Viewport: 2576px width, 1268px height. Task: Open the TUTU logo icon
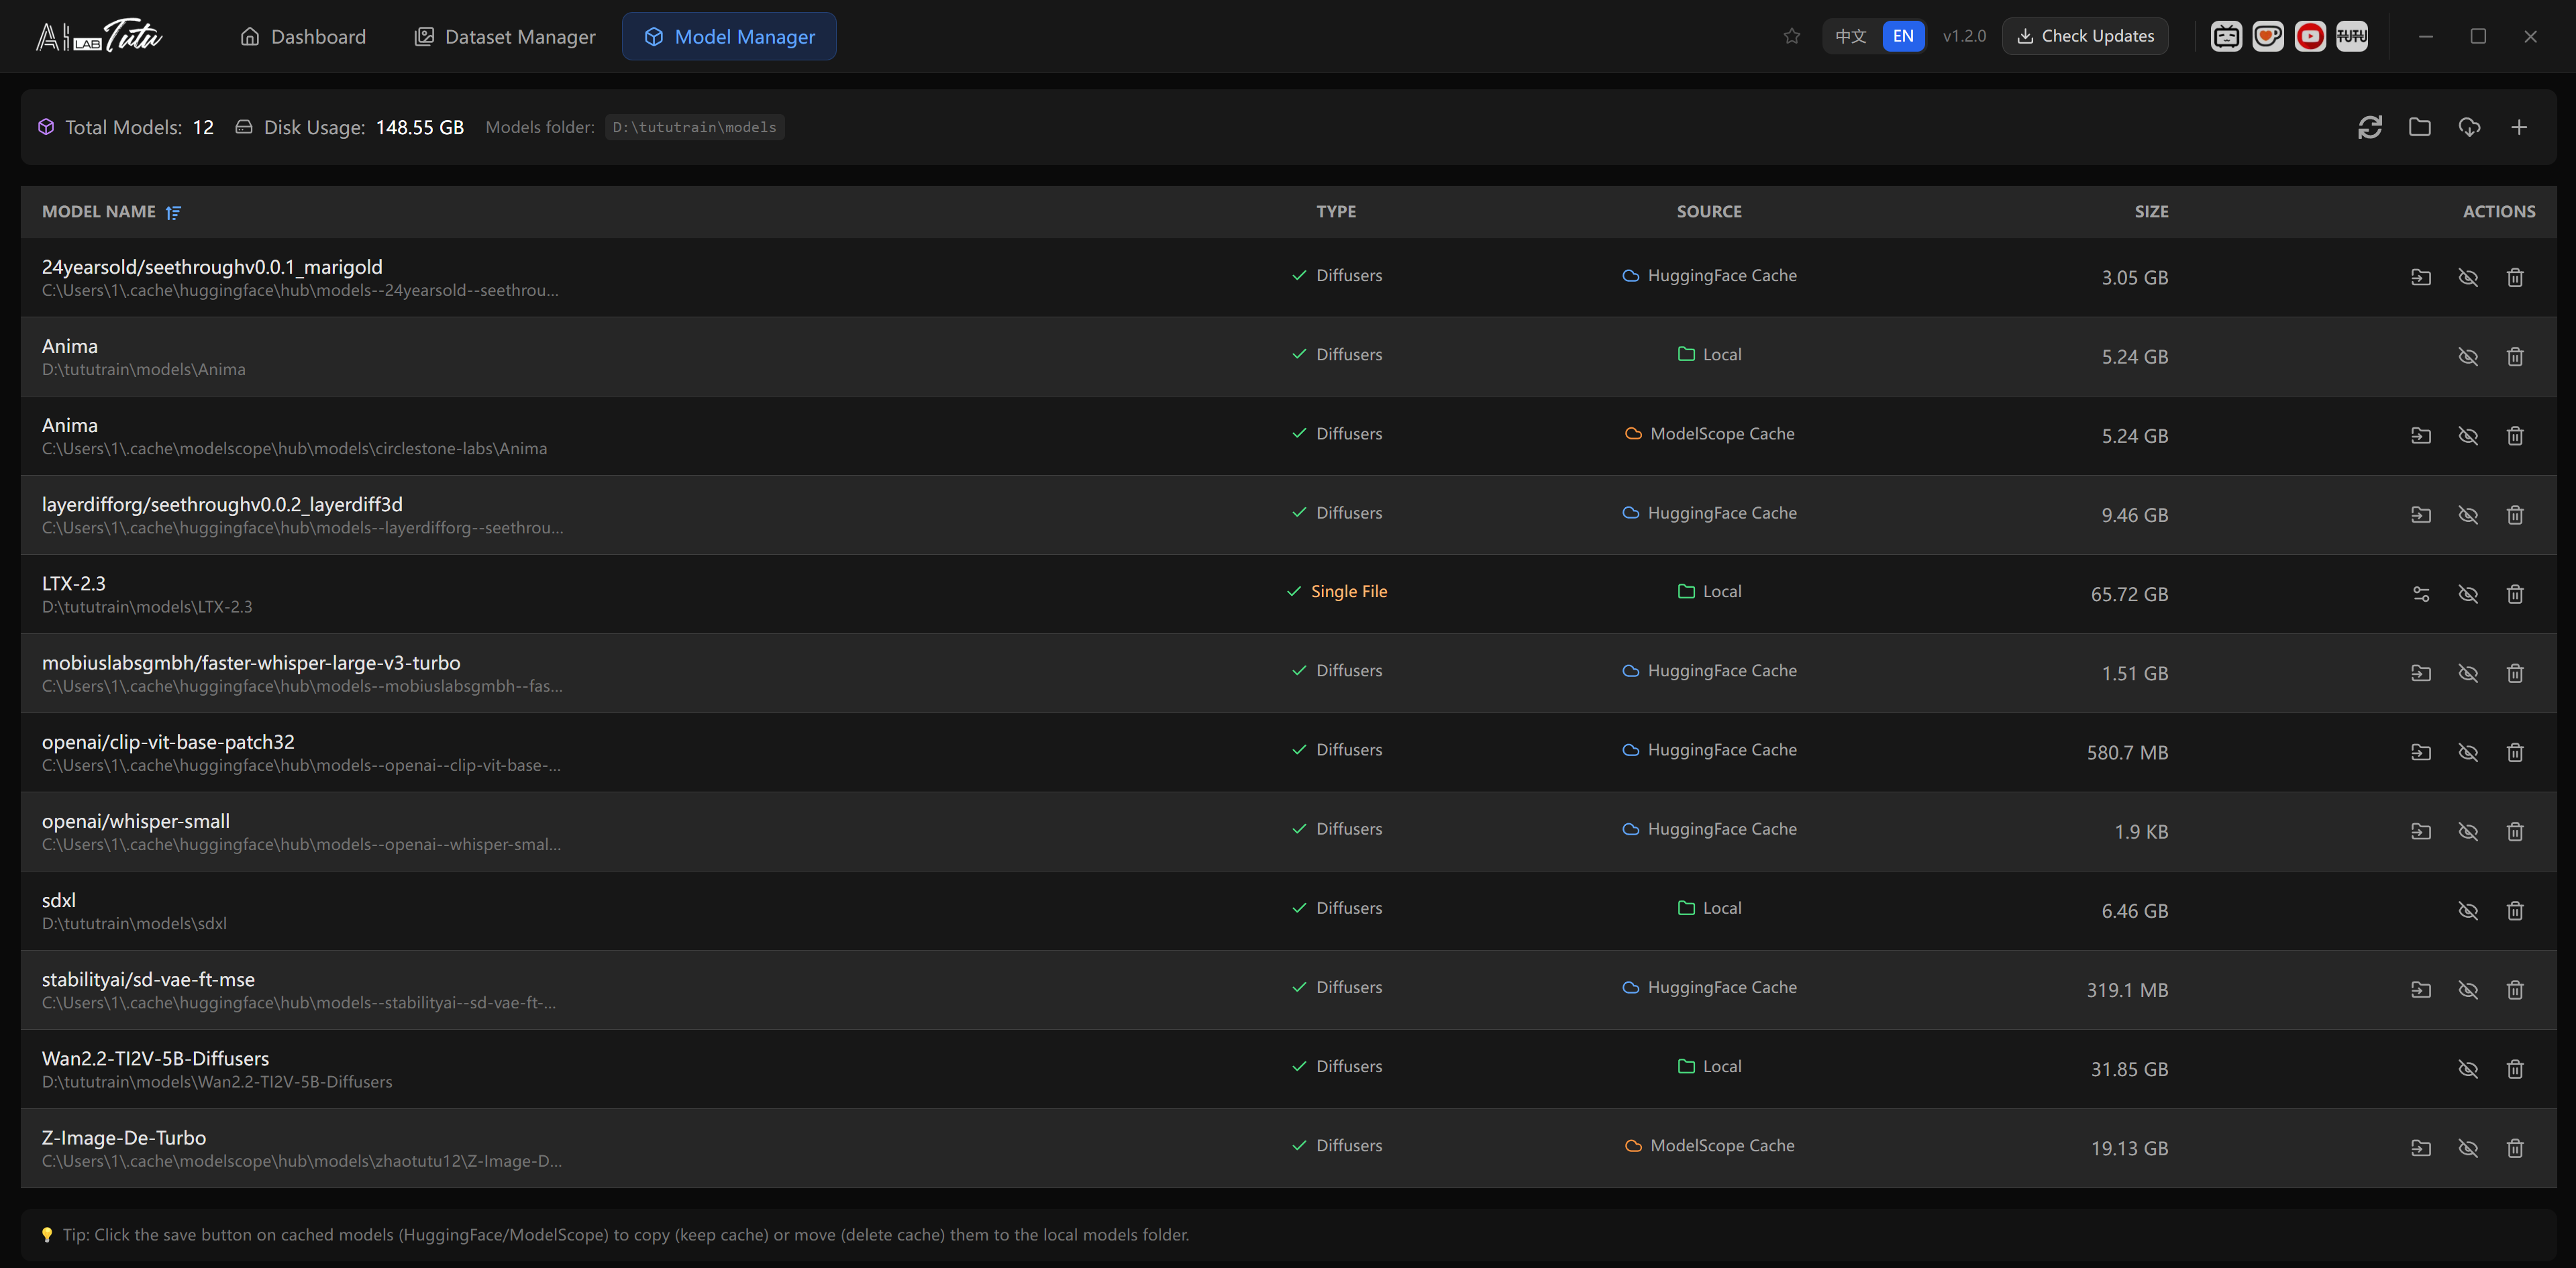click(x=2351, y=36)
